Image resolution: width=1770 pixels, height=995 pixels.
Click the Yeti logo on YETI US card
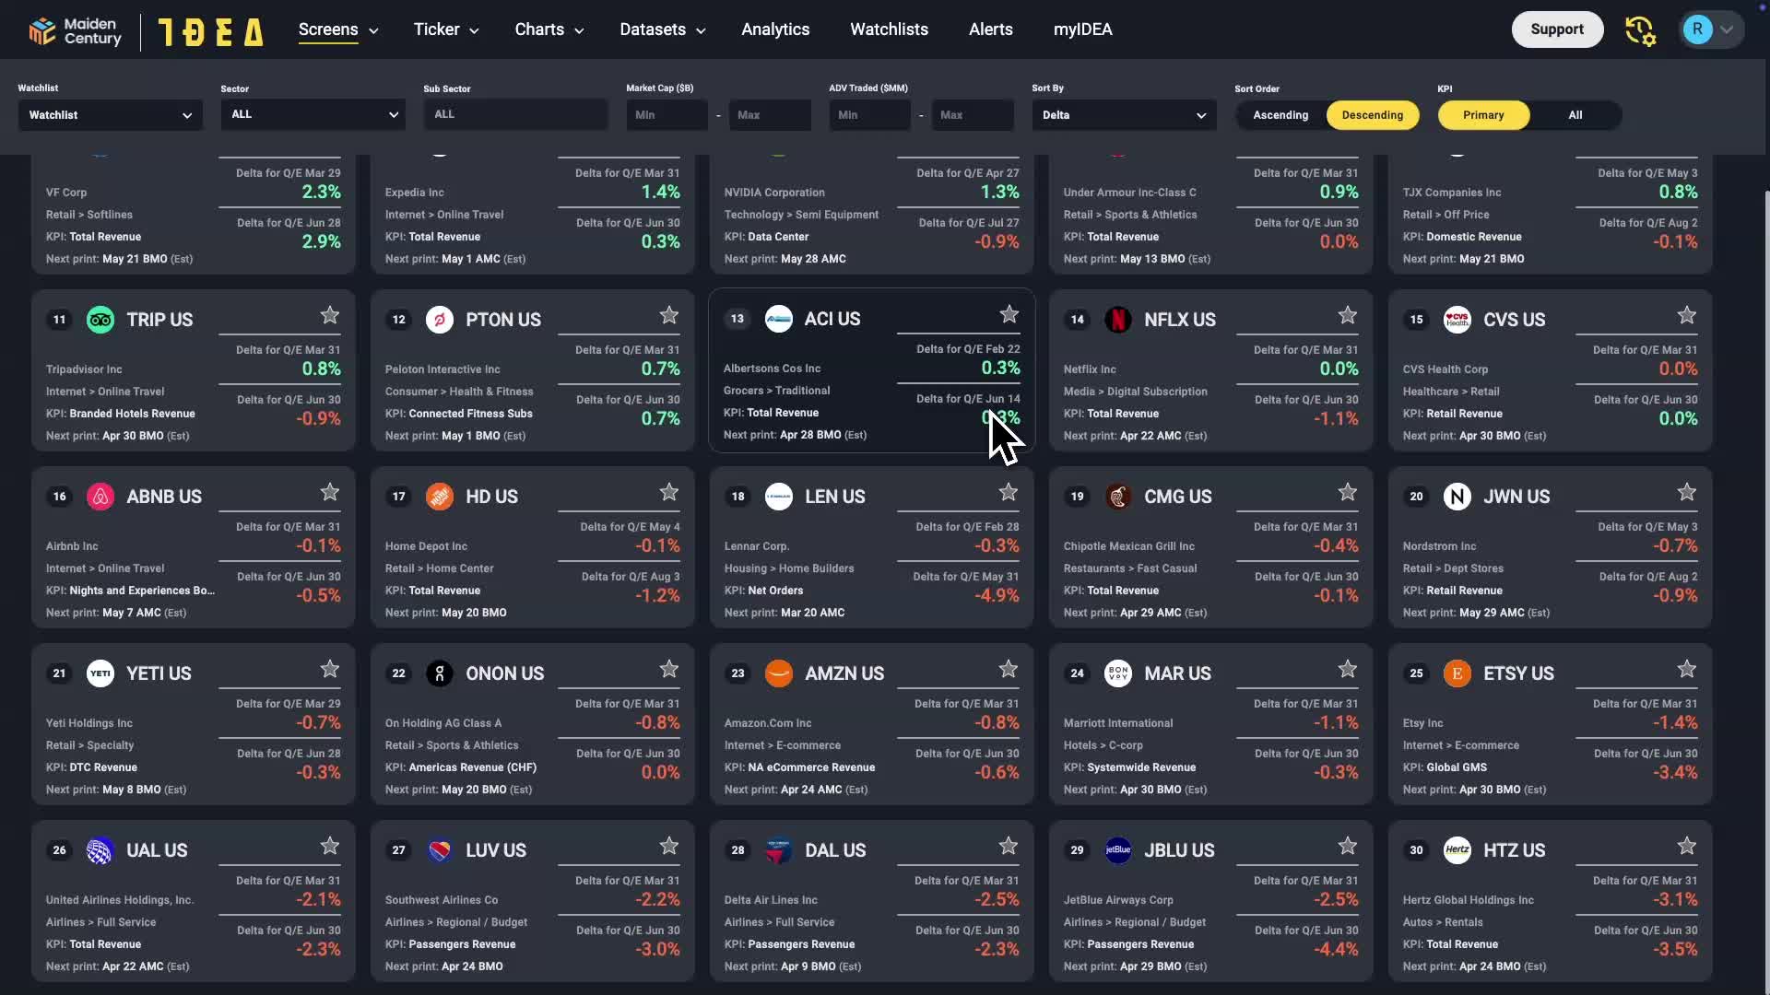[100, 673]
